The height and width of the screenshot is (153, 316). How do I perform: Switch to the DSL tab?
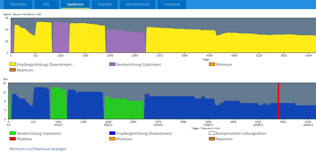point(47,4)
